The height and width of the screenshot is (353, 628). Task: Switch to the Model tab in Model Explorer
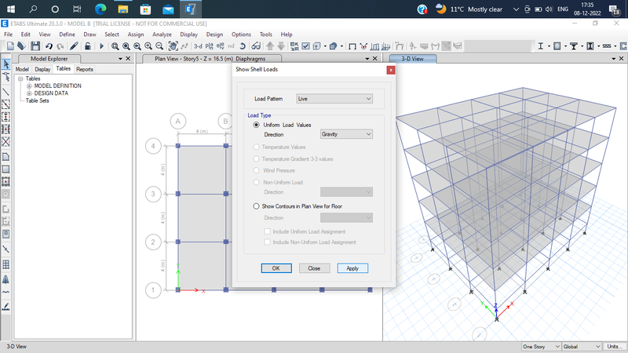click(x=22, y=69)
